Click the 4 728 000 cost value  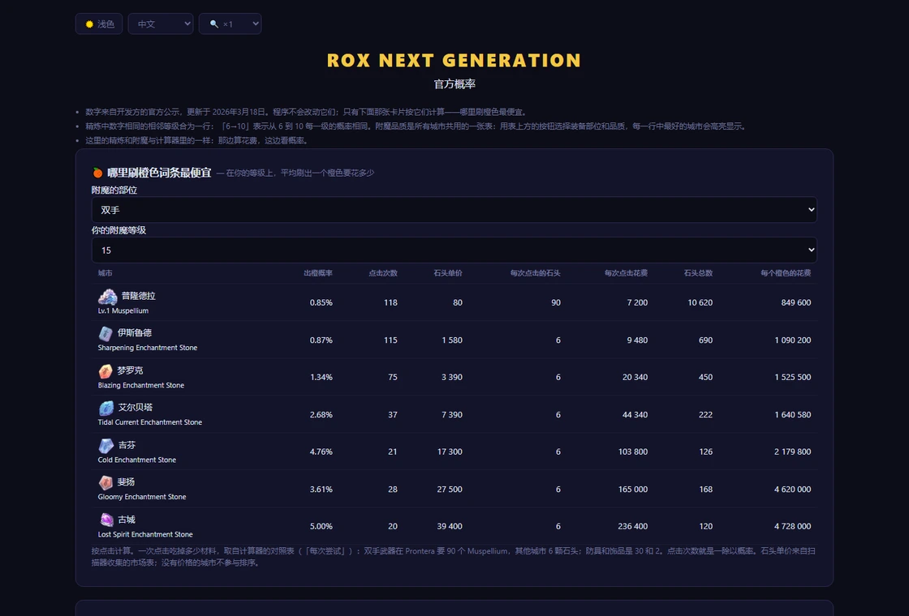coord(792,527)
